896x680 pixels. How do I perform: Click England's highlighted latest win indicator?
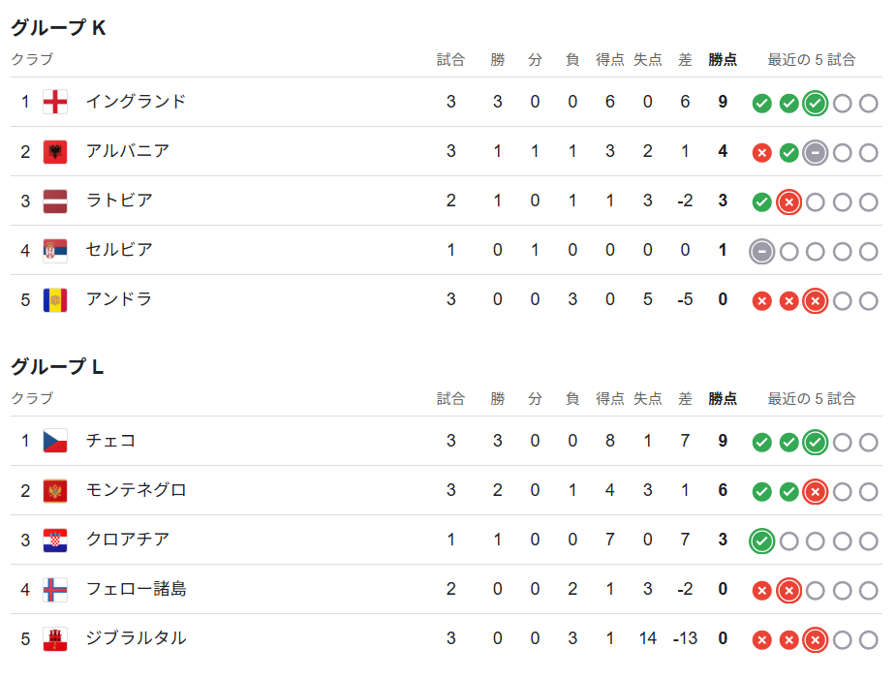(816, 104)
